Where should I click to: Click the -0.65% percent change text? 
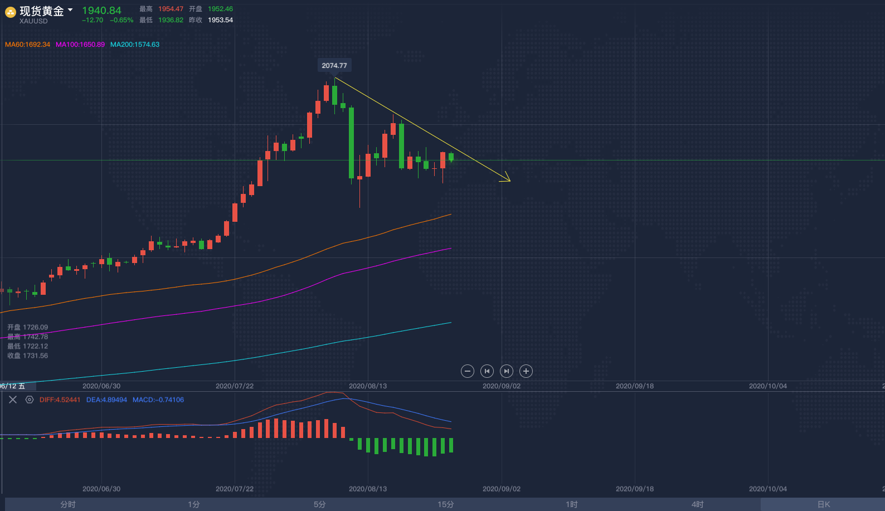pos(121,20)
